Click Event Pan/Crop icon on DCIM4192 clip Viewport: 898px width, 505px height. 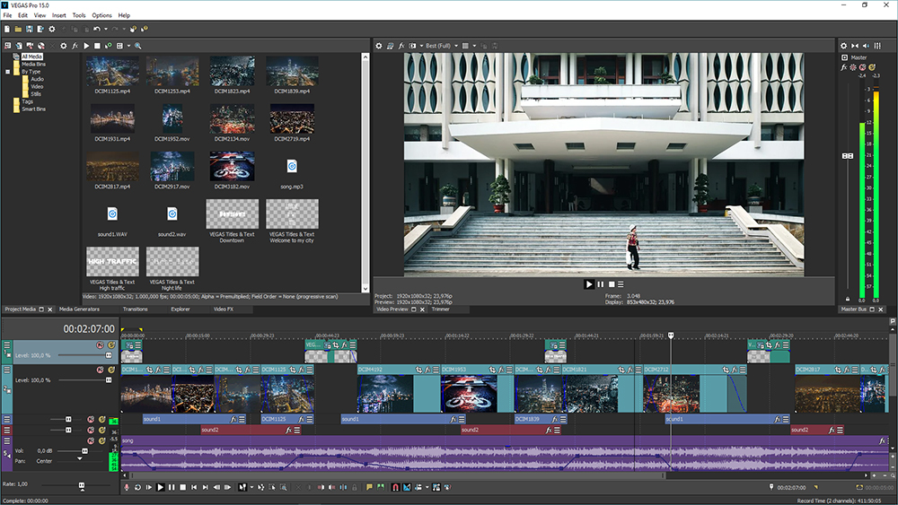click(x=419, y=370)
